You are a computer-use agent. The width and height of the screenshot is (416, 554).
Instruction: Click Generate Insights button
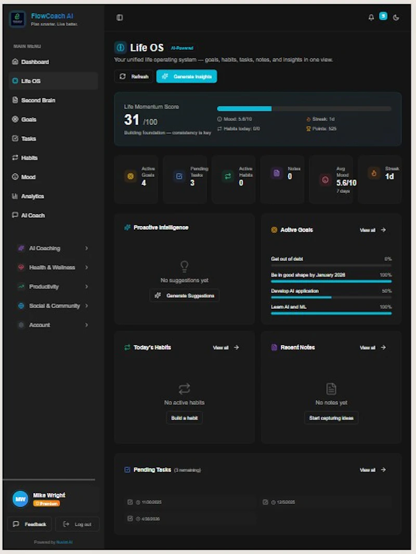pyautogui.click(x=187, y=77)
